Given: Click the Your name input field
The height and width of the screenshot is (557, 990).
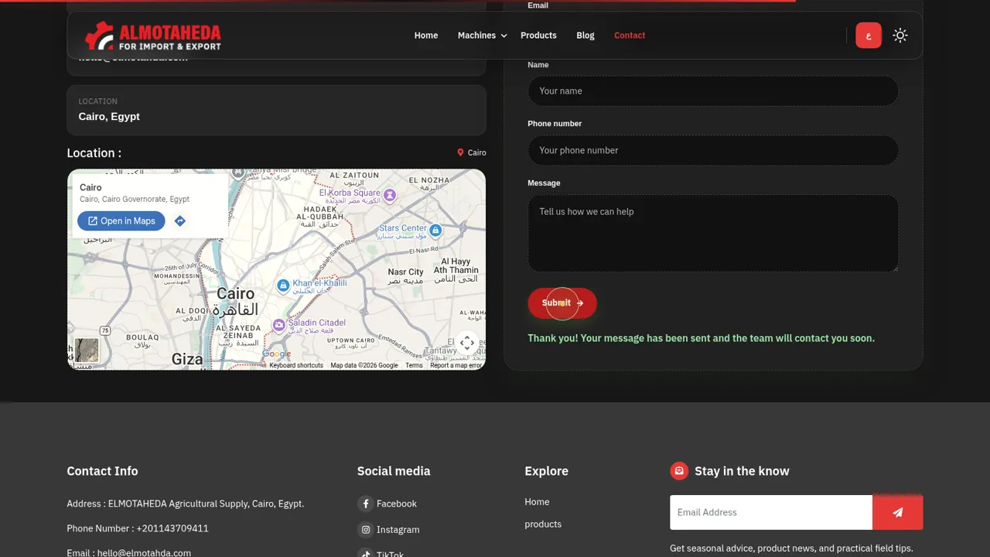Looking at the screenshot, I should [x=713, y=91].
